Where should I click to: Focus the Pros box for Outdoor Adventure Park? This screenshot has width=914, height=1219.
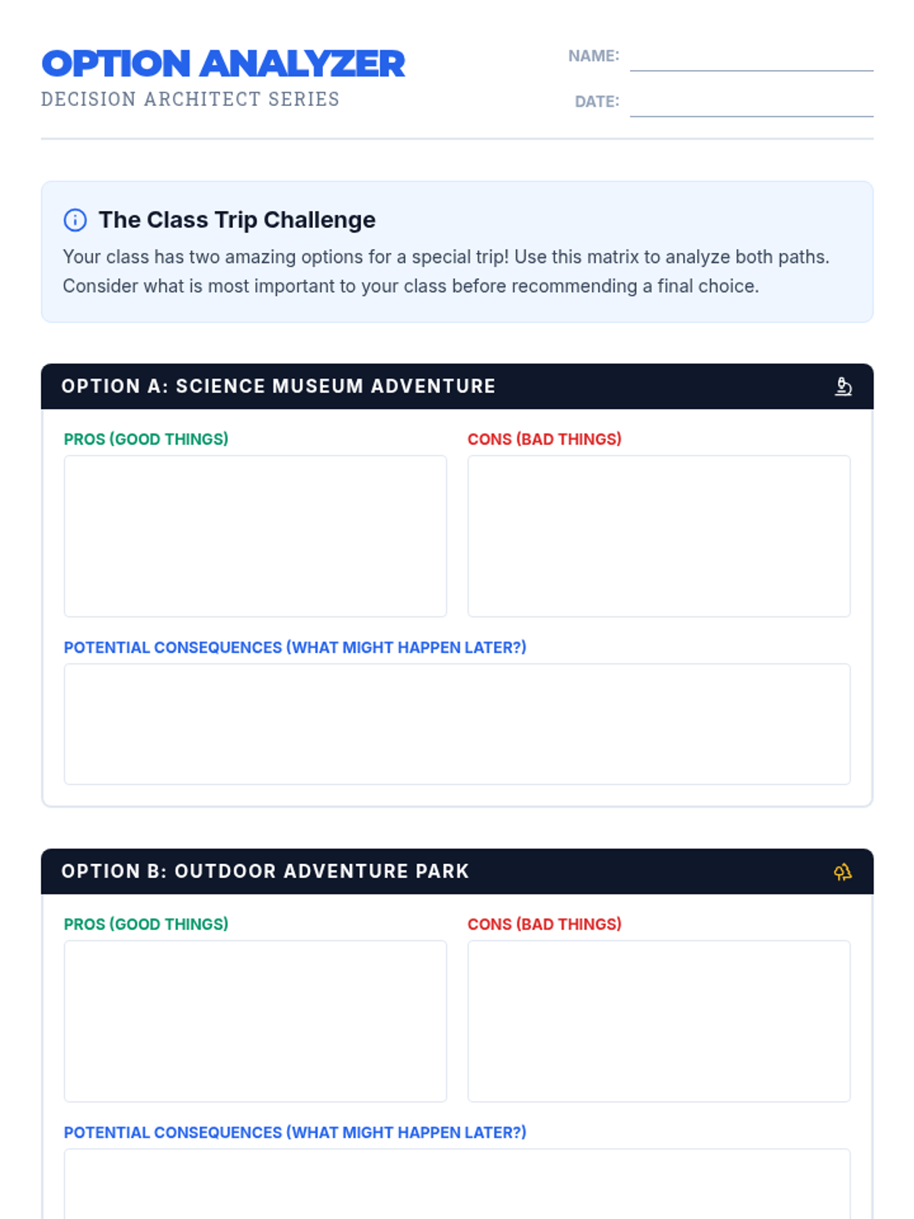point(255,1021)
